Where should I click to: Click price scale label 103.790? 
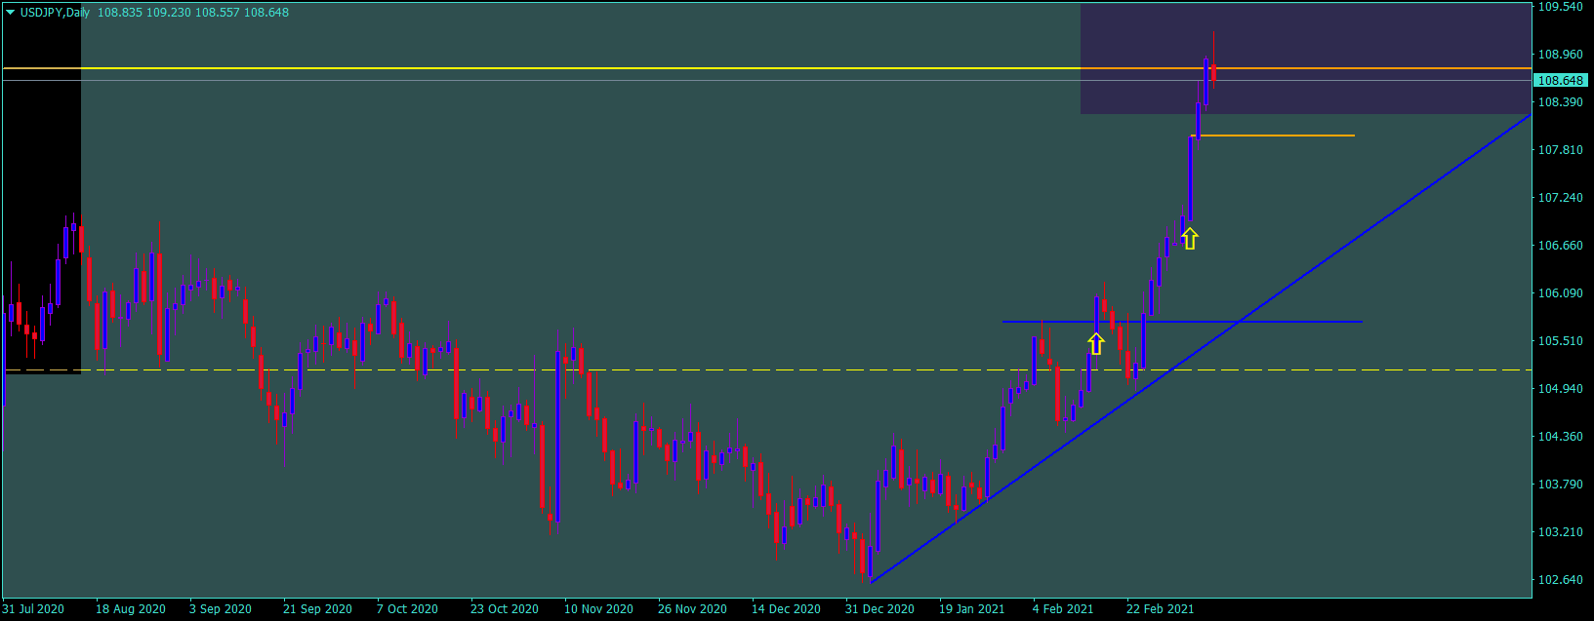[x=1561, y=485]
